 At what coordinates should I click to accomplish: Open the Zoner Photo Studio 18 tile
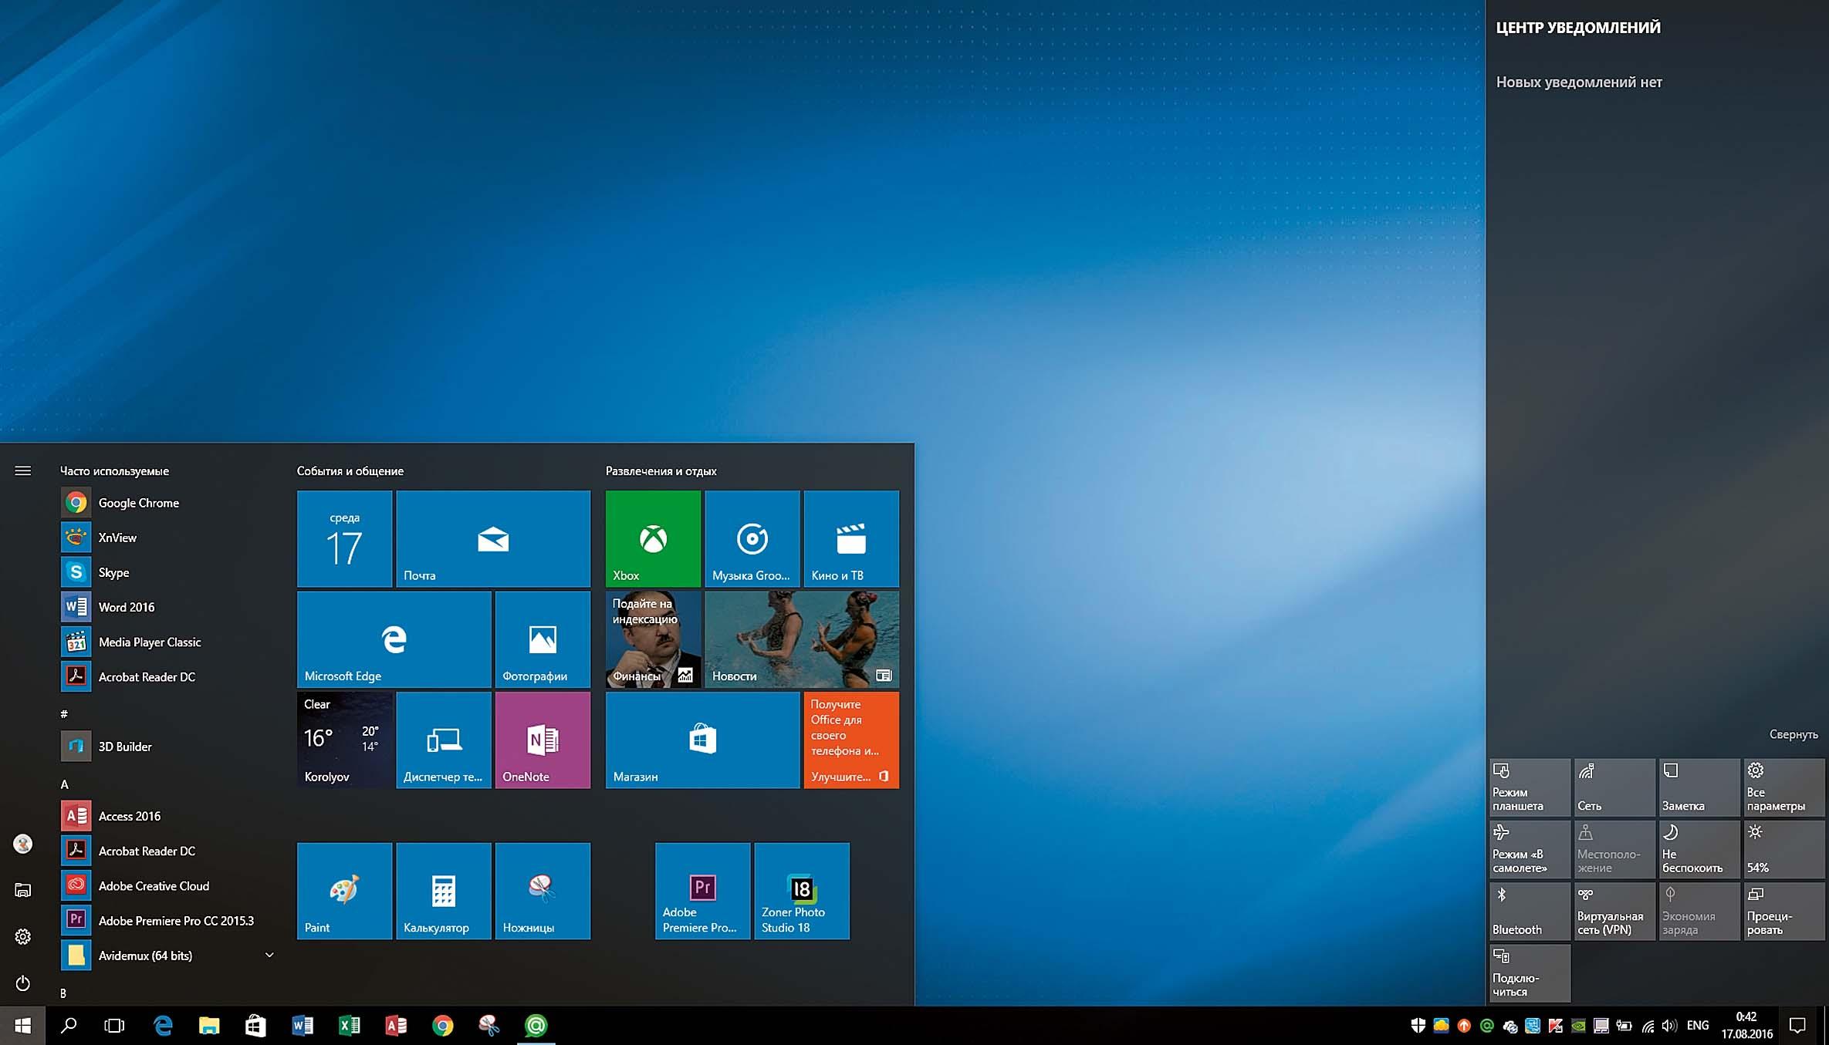[x=802, y=891]
